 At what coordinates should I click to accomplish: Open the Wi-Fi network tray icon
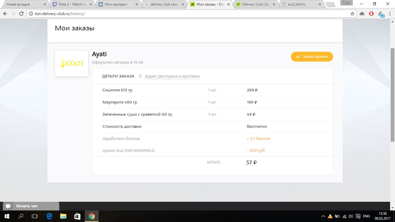(x=344, y=216)
